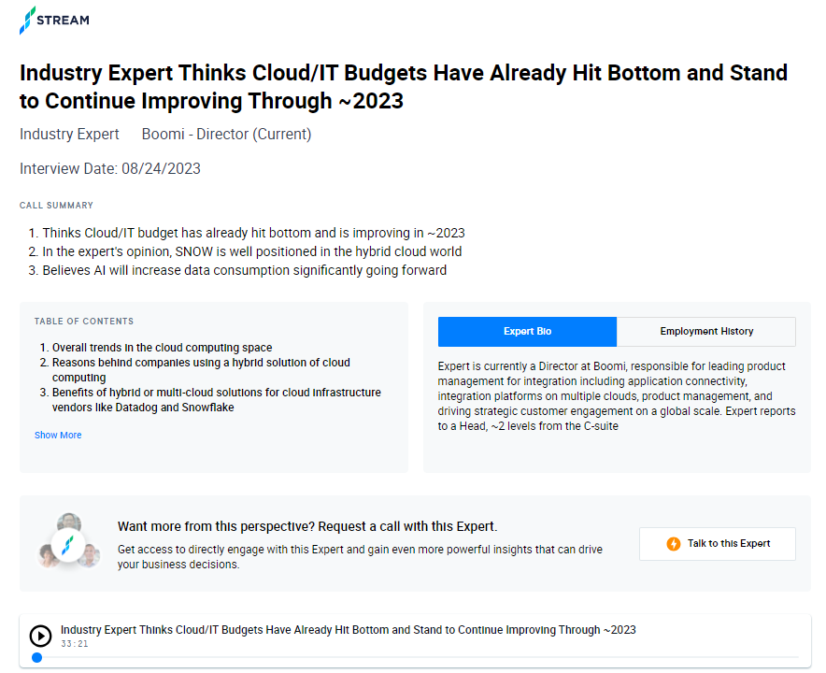Select the Expert Bio tab
826x673 pixels.
527,332
